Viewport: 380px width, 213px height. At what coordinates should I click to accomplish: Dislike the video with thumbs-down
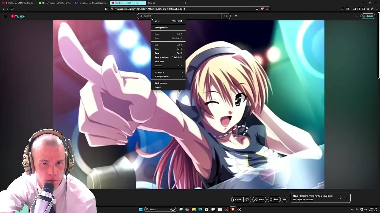(x=247, y=199)
